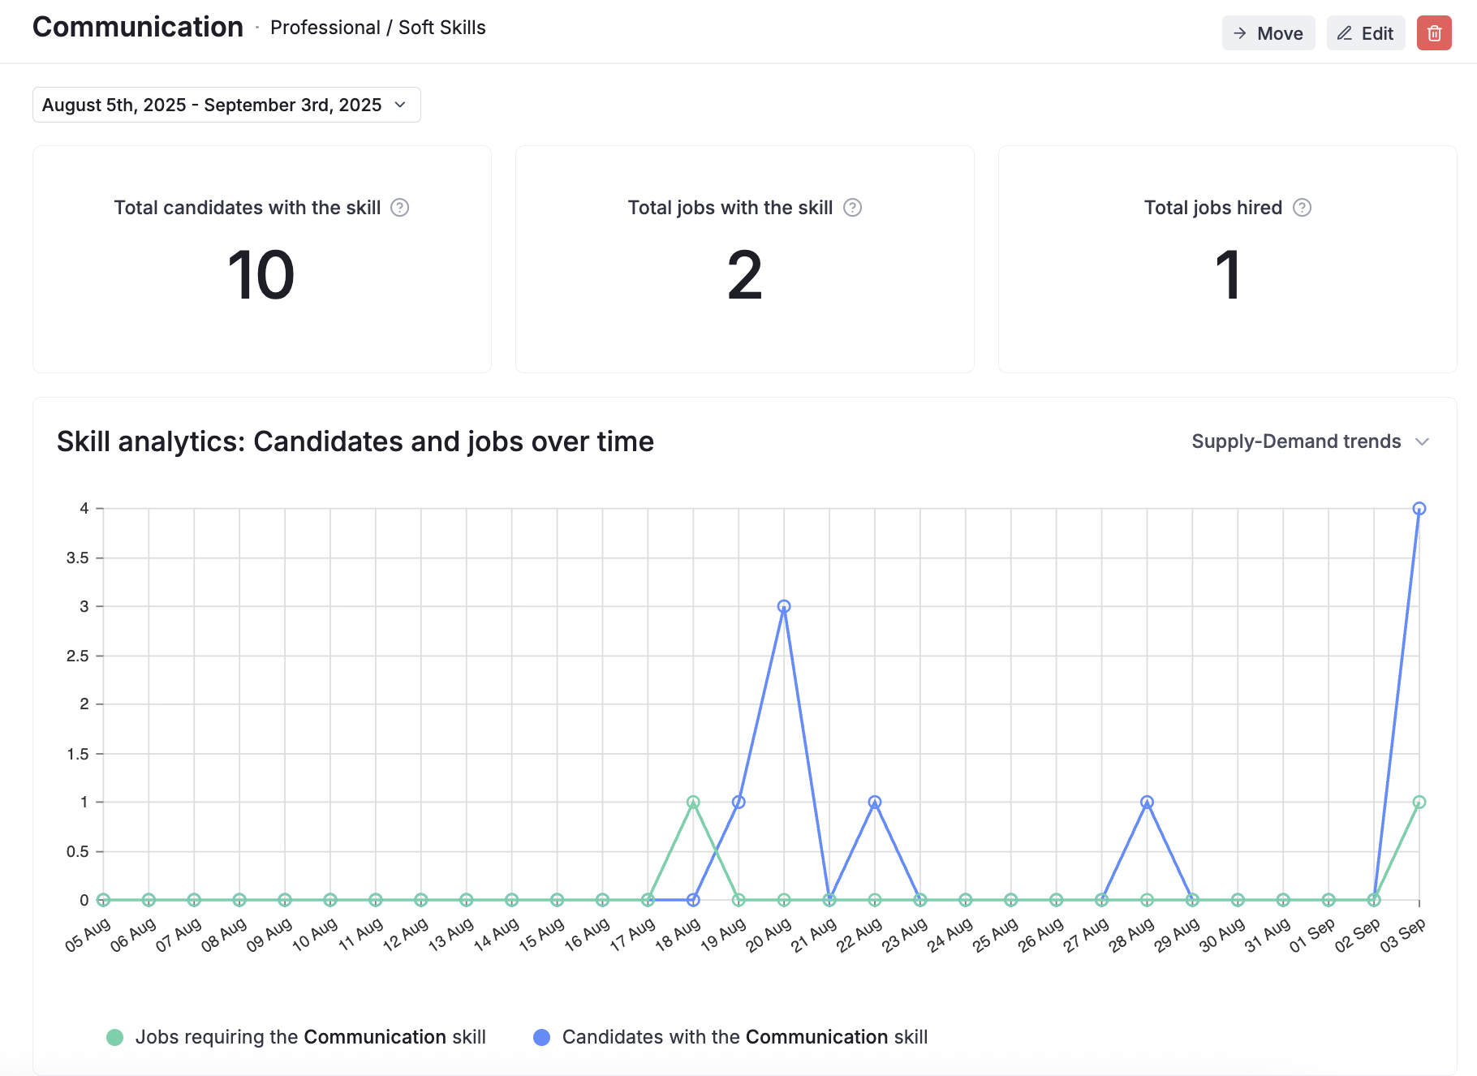Click help icon beside Total candidates with the skill
Image resolution: width=1477 pixels, height=1076 pixels.
[x=399, y=208]
